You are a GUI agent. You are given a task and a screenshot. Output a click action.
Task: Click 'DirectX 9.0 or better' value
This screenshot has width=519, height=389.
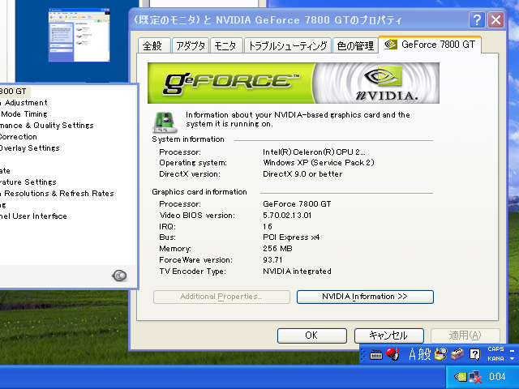[302, 174]
